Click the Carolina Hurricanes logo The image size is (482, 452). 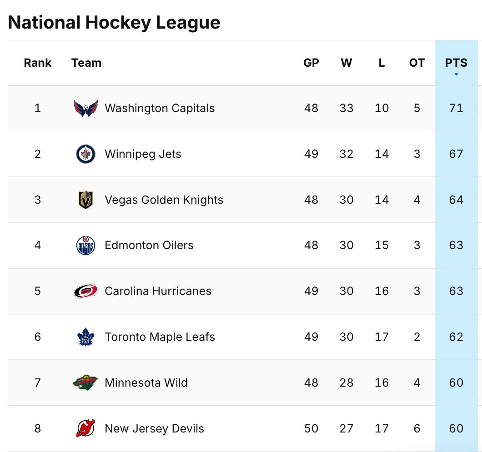(x=85, y=291)
